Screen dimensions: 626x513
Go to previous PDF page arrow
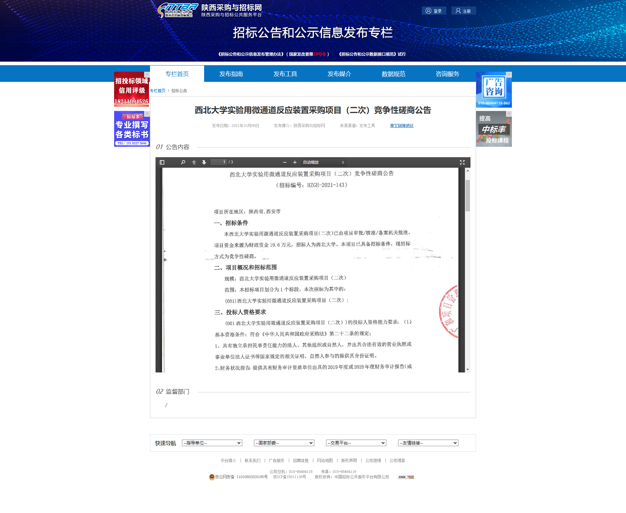coord(194,162)
